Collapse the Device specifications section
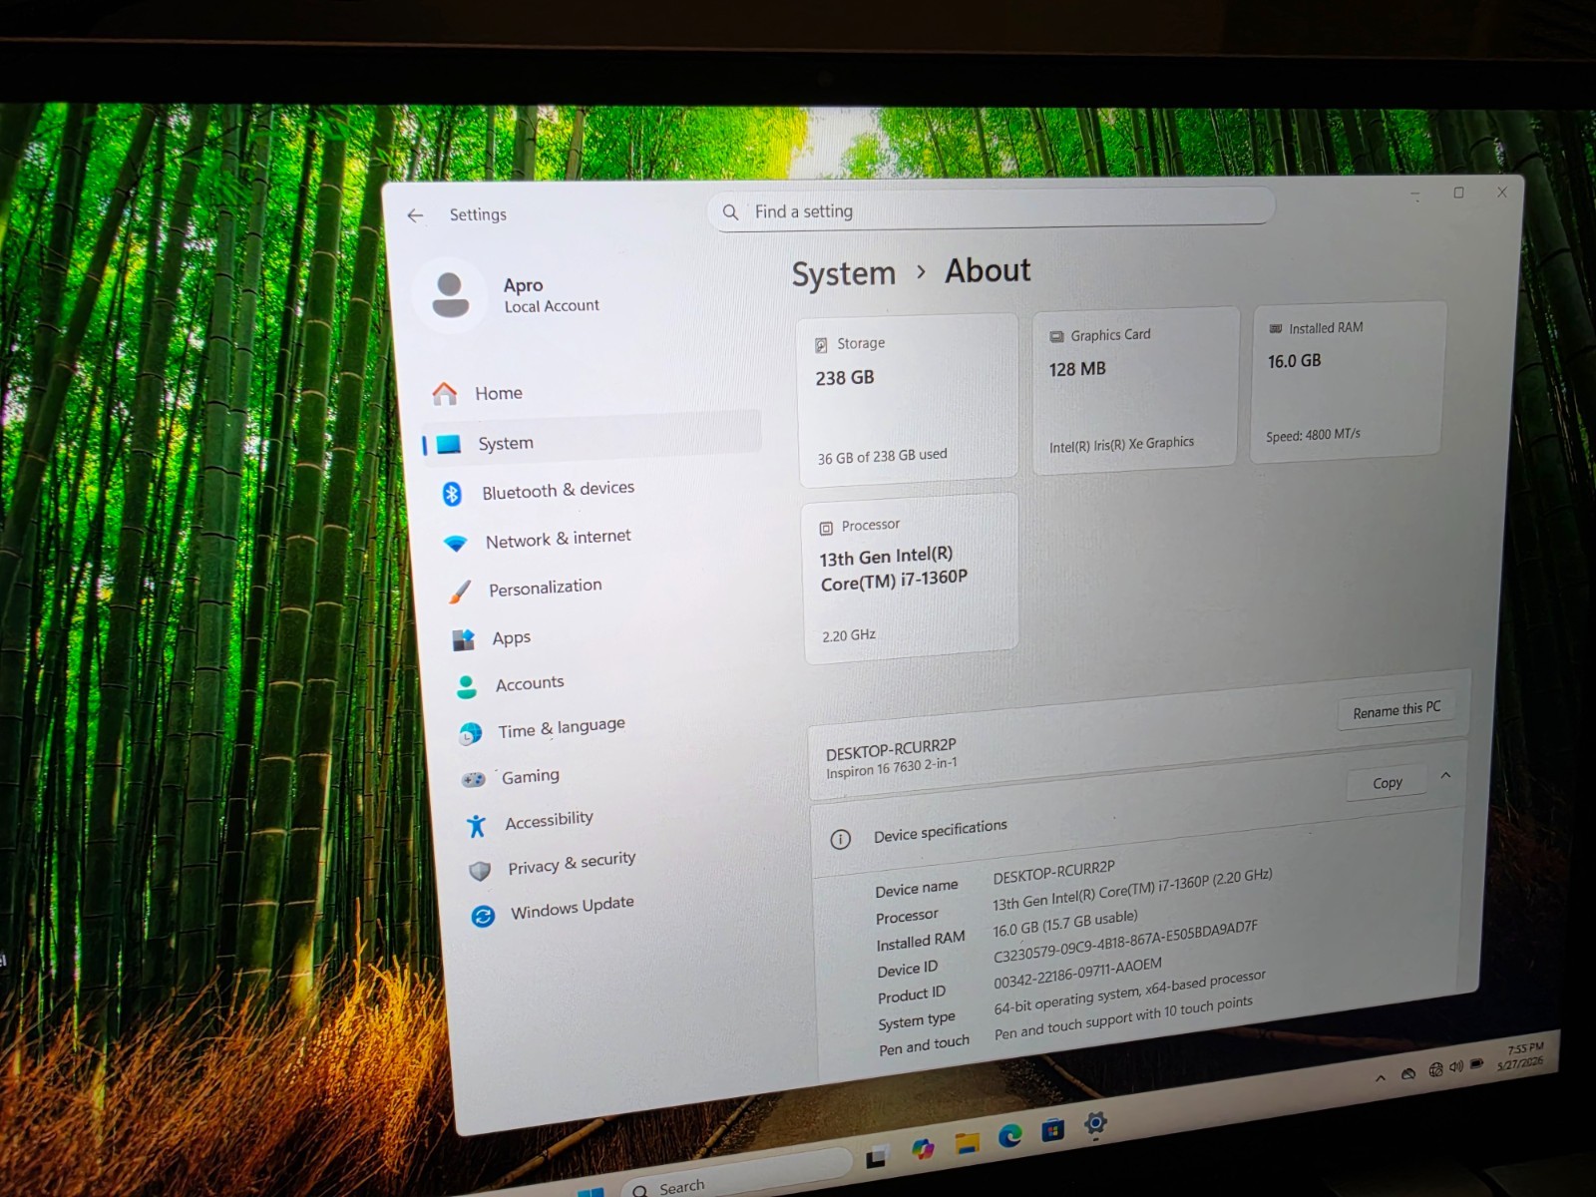 point(1445,775)
